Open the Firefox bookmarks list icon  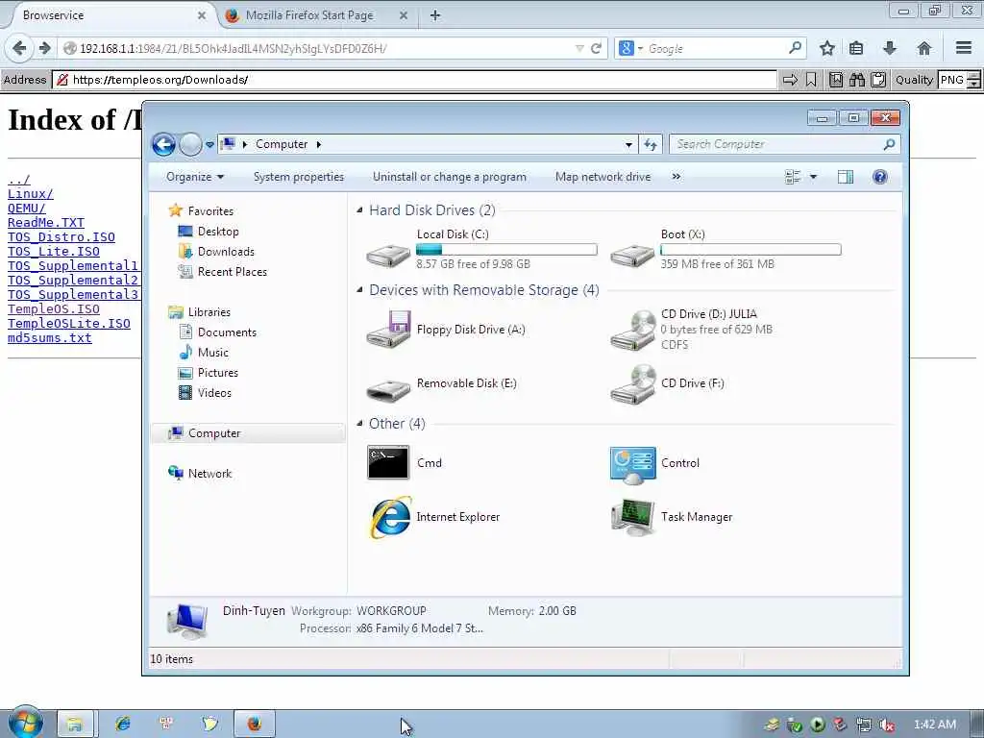tap(856, 48)
